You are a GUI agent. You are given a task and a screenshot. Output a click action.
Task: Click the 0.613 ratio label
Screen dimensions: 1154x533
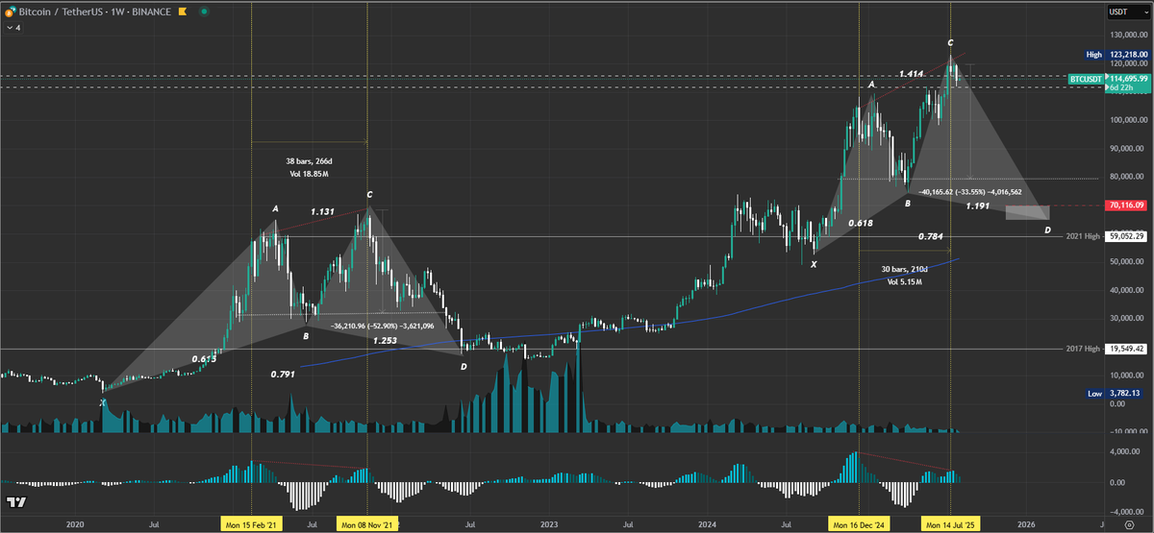[x=206, y=357]
